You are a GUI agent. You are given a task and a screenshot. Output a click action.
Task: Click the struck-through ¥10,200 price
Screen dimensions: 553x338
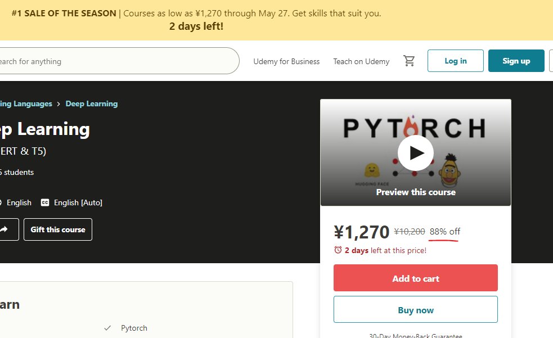410,232
